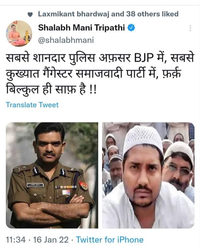
Task: Open the three-dot tweet options menu
Action: pos(190,28)
